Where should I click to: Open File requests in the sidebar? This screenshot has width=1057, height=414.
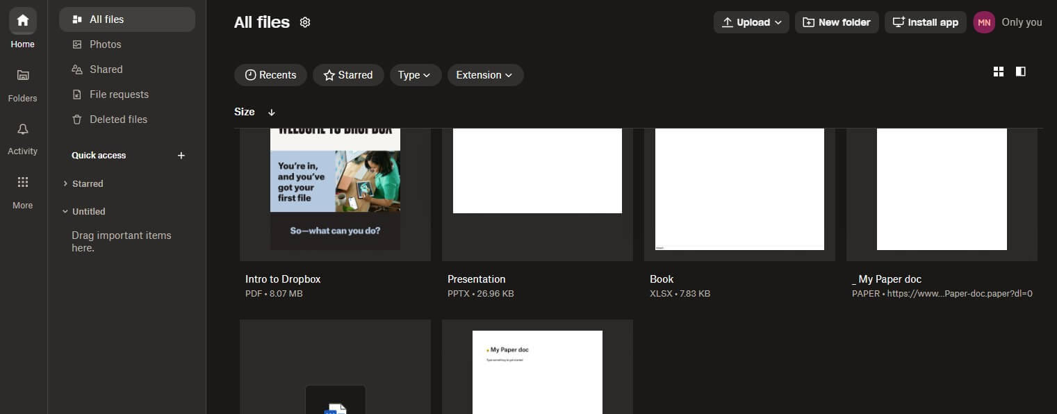coord(127,94)
